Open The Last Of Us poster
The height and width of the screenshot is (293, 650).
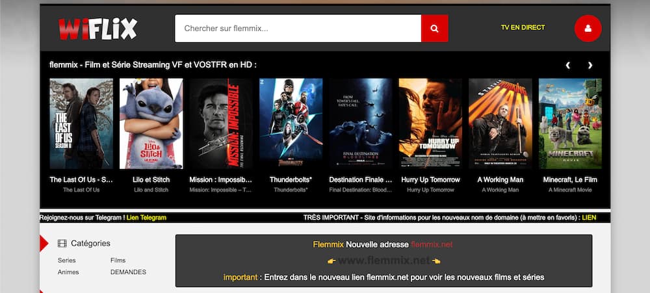click(x=81, y=123)
